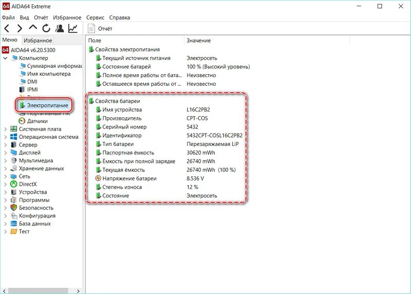Viewport: 411px width, 294px height.
Task: Go back with the left arrow toolbar icon
Action: click(7, 28)
